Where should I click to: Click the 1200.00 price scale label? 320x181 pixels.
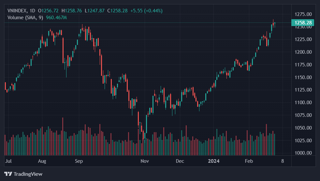303,52
